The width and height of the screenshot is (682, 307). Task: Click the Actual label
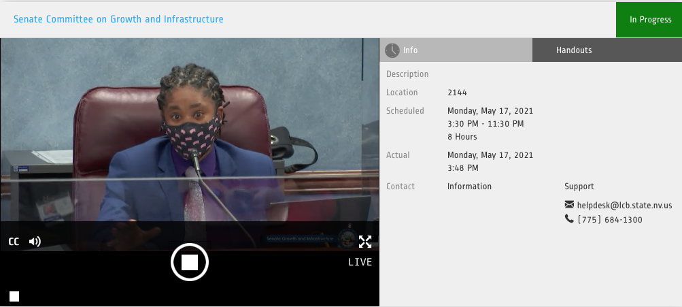coord(398,155)
